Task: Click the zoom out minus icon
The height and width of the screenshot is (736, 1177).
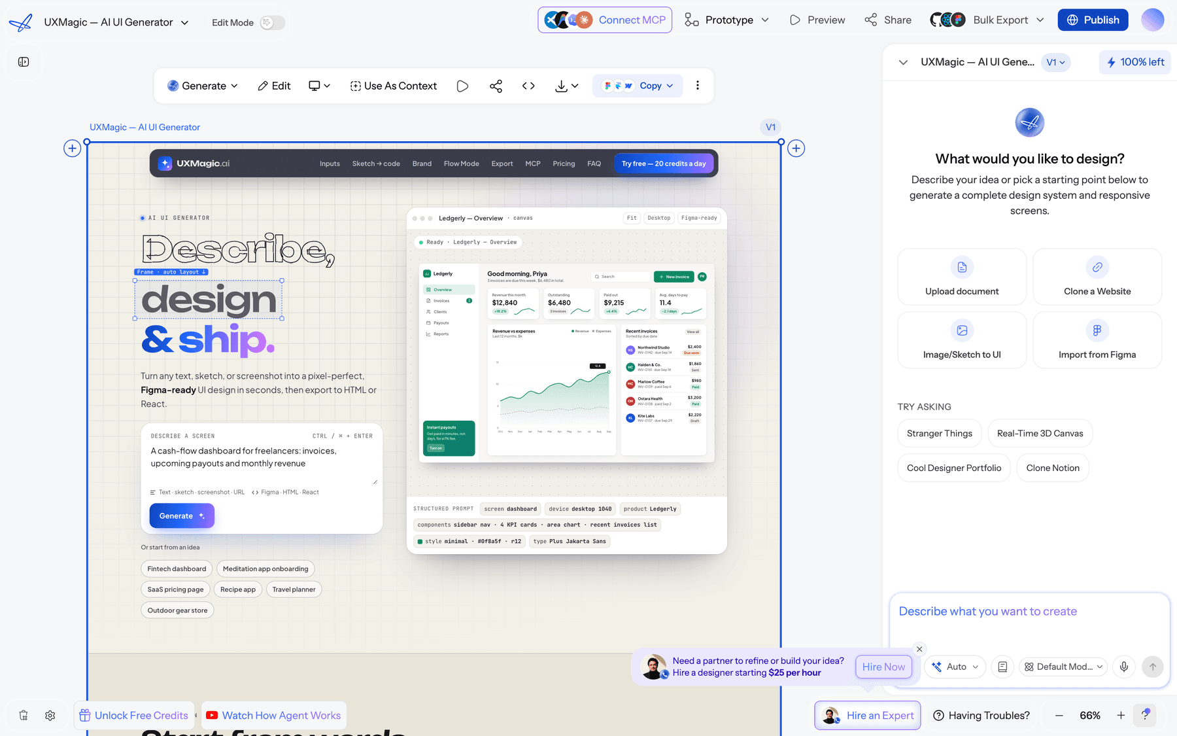Action: (1059, 716)
